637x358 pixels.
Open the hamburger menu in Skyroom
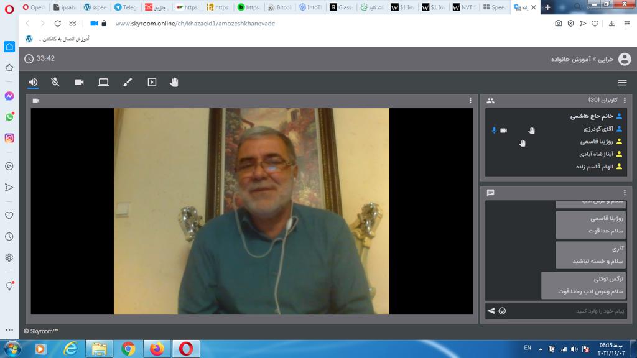pyautogui.click(x=622, y=83)
